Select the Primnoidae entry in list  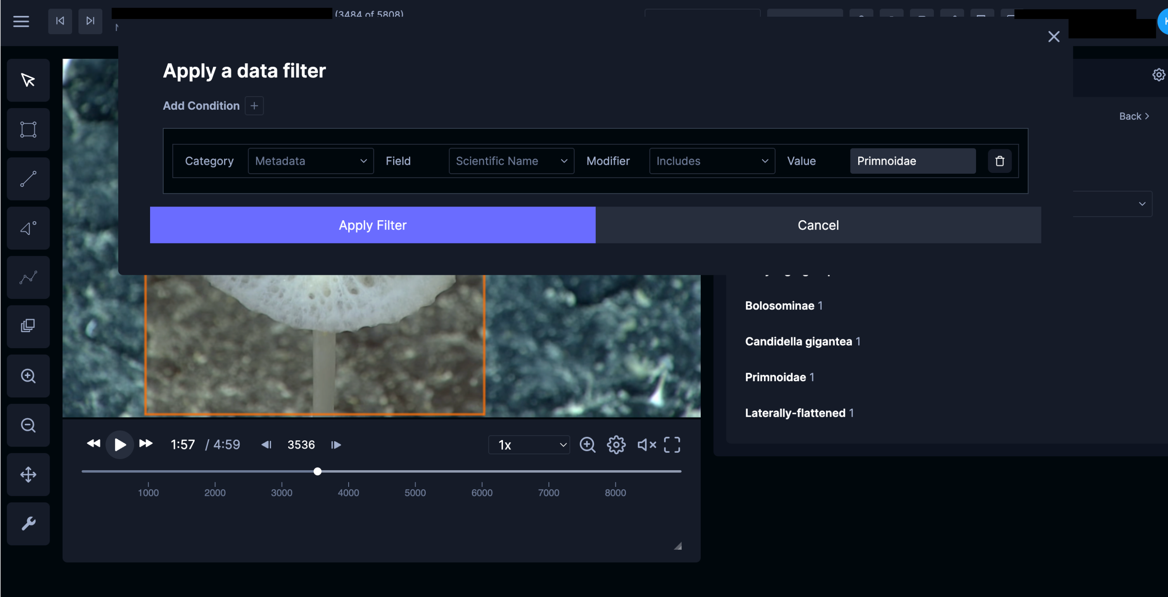coord(775,377)
